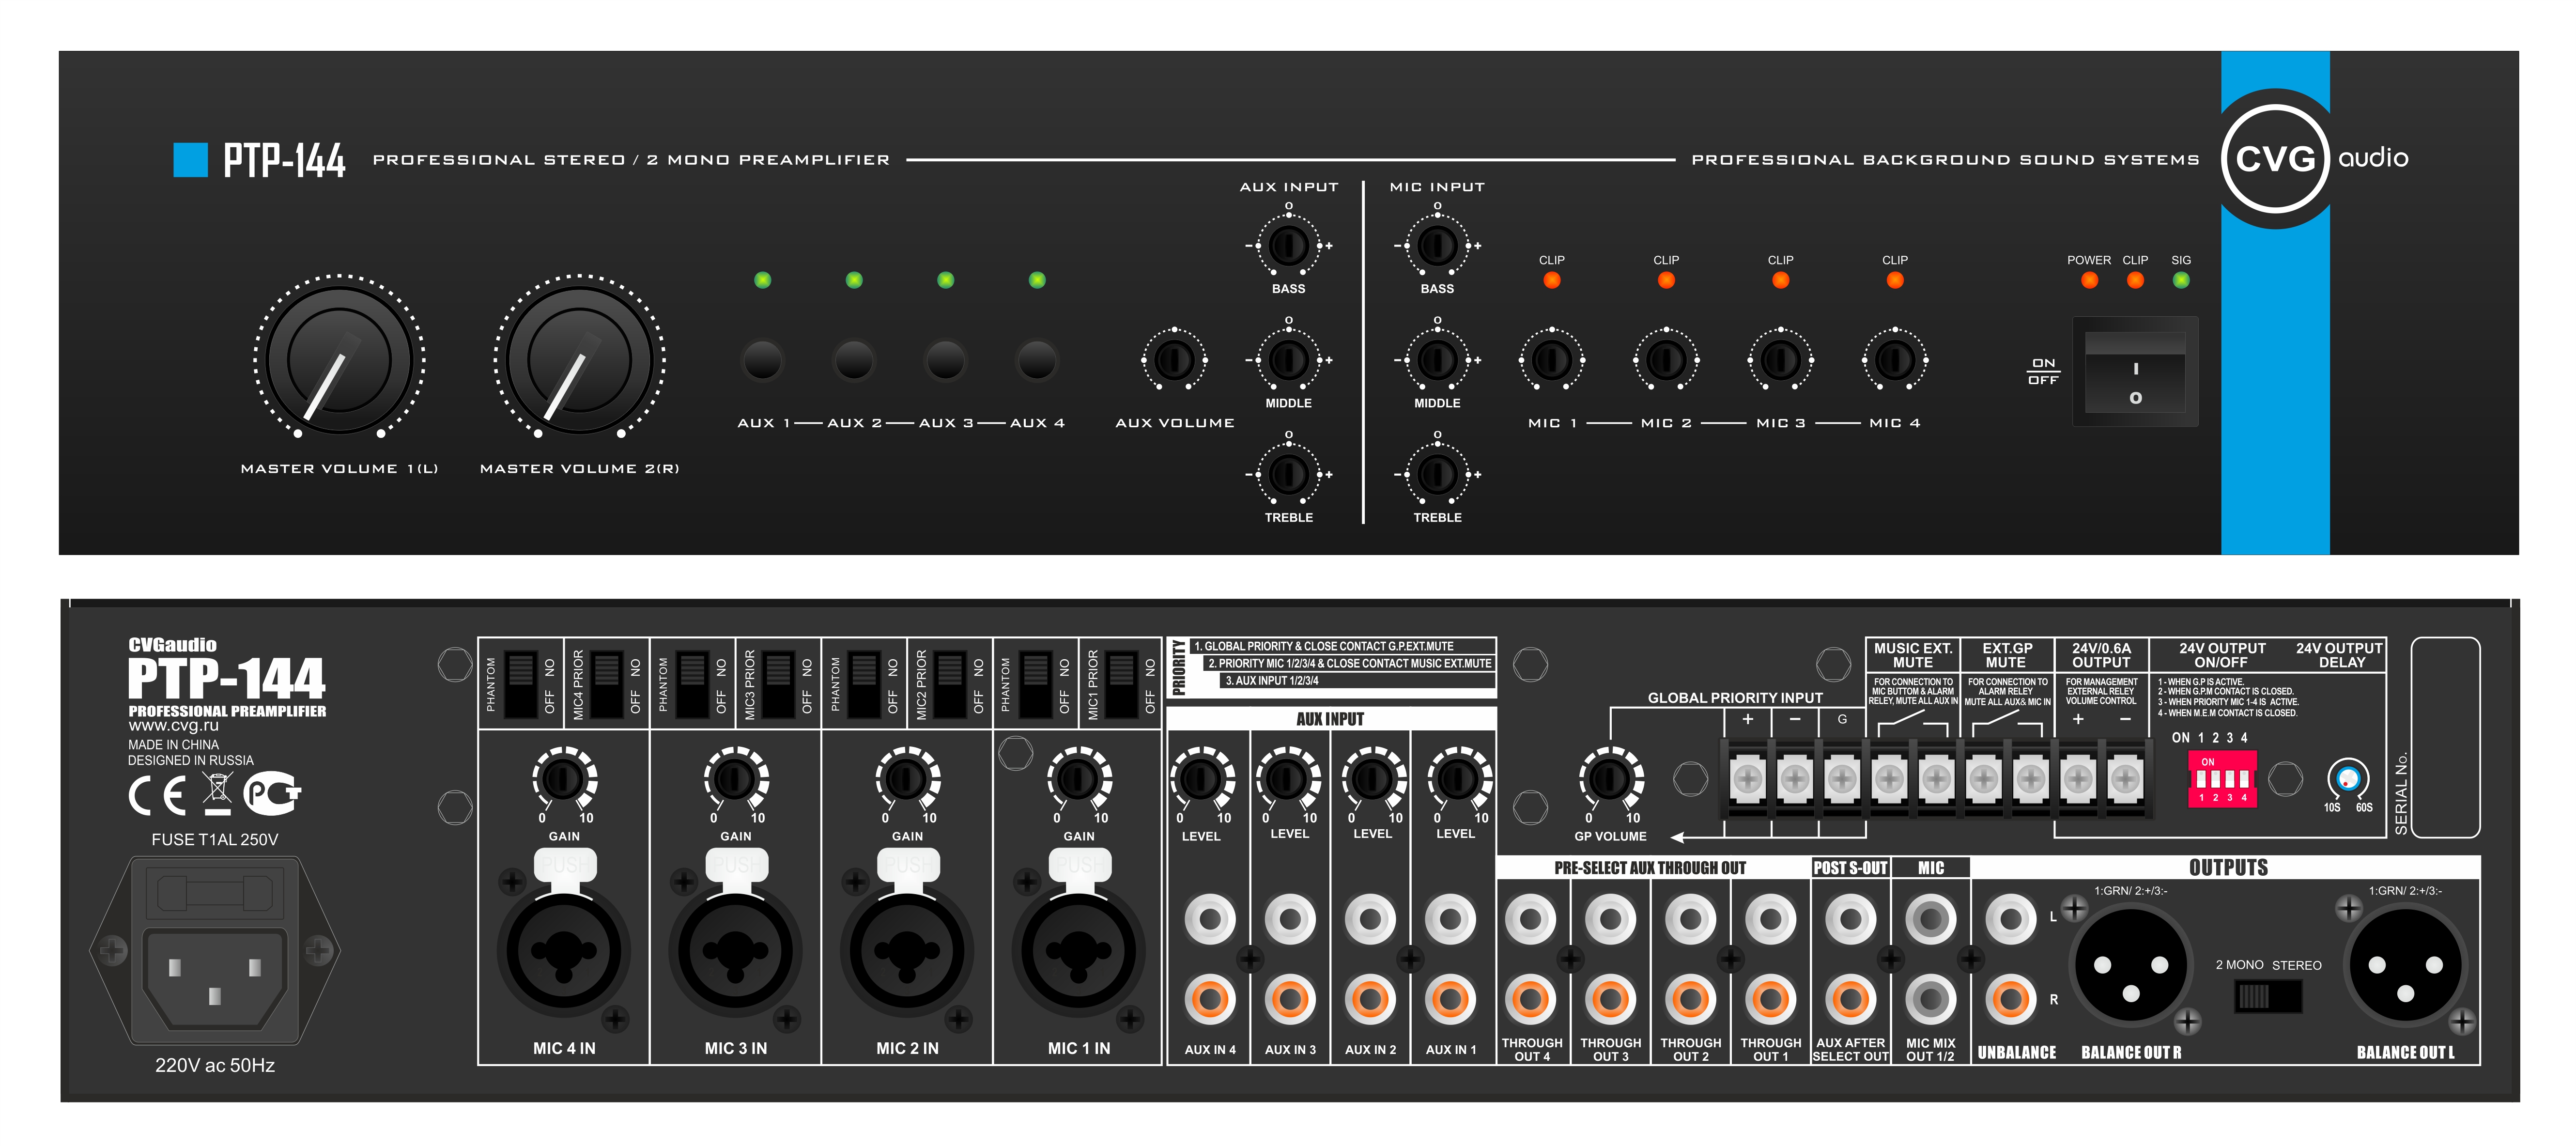The width and height of the screenshot is (2576, 1146).
Task: Click the MIC 2 IN combo XLR jack
Action: coord(907,951)
